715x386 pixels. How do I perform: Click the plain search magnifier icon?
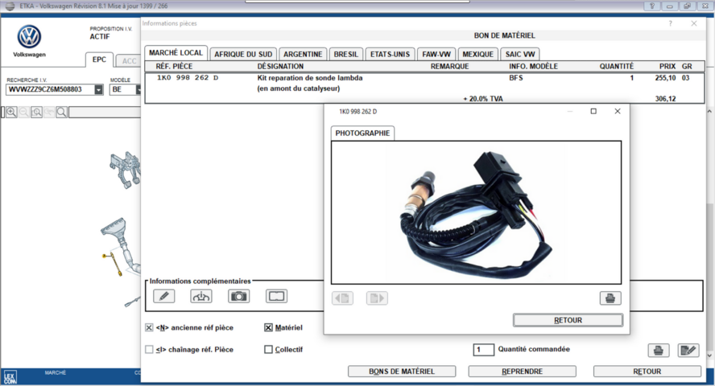pos(61,112)
